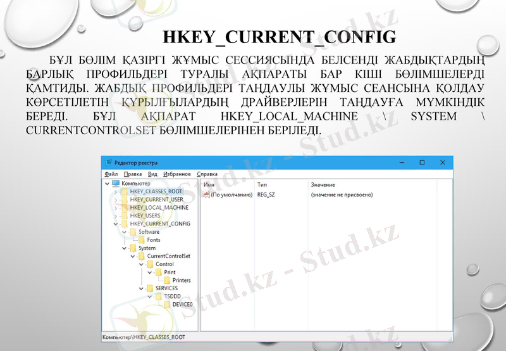Maximize the Редактор реестра window
Viewport: 506px width, 351px height.
click(x=422, y=163)
